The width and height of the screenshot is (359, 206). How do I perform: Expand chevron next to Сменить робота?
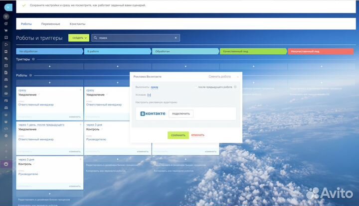coord(237,77)
